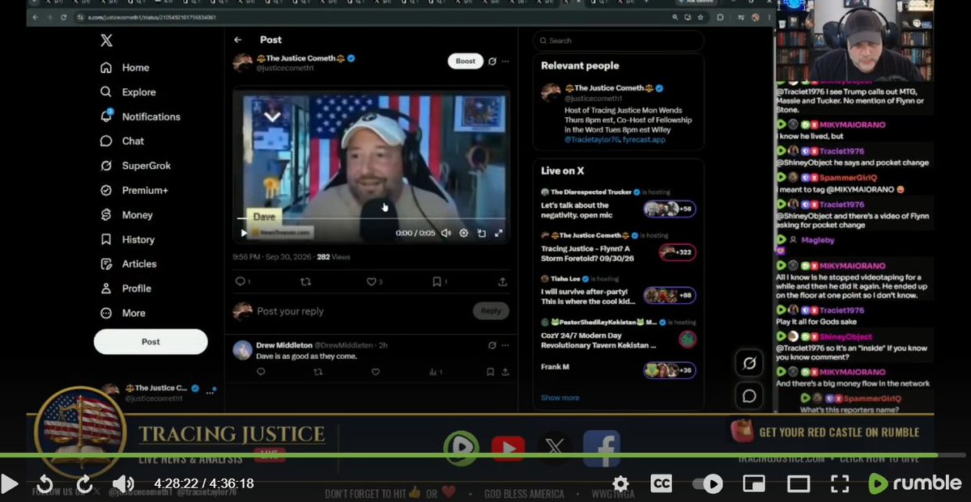This screenshot has height=502, width=971.
Task: Toggle closed captions CC button
Action: point(662,483)
